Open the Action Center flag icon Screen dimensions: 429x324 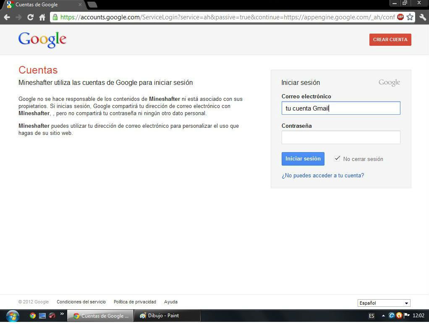[x=407, y=316]
